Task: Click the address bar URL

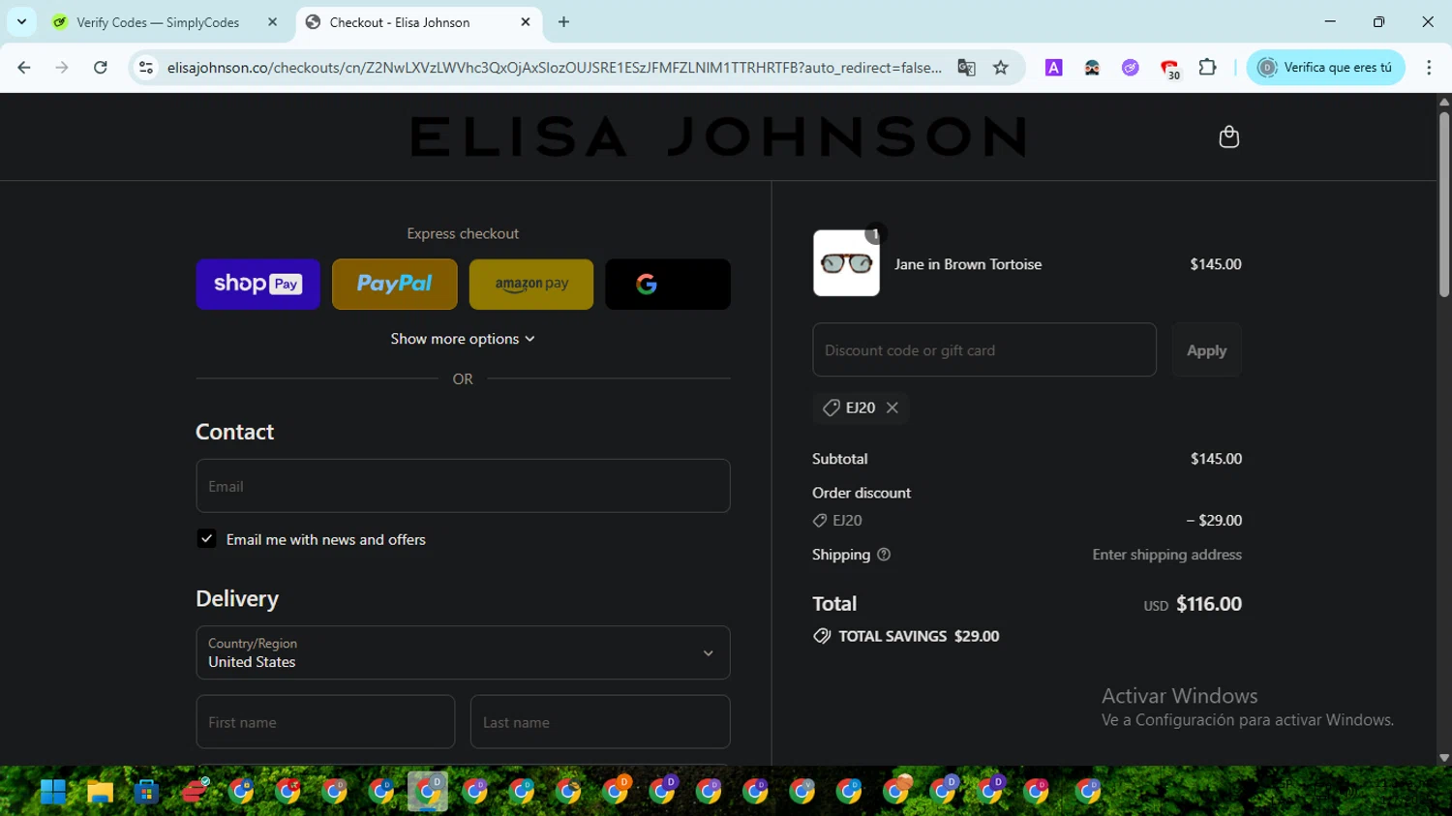Action: pyautogui.click(x=554, y=67)
